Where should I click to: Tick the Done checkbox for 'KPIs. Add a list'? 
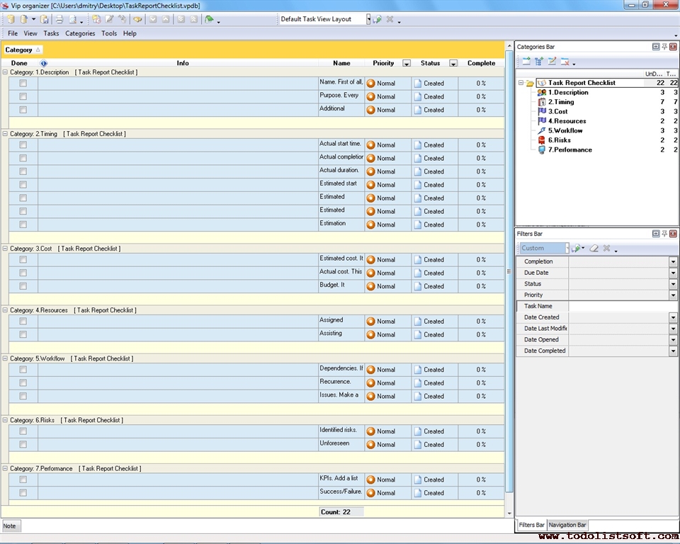[x=23, y=480]
